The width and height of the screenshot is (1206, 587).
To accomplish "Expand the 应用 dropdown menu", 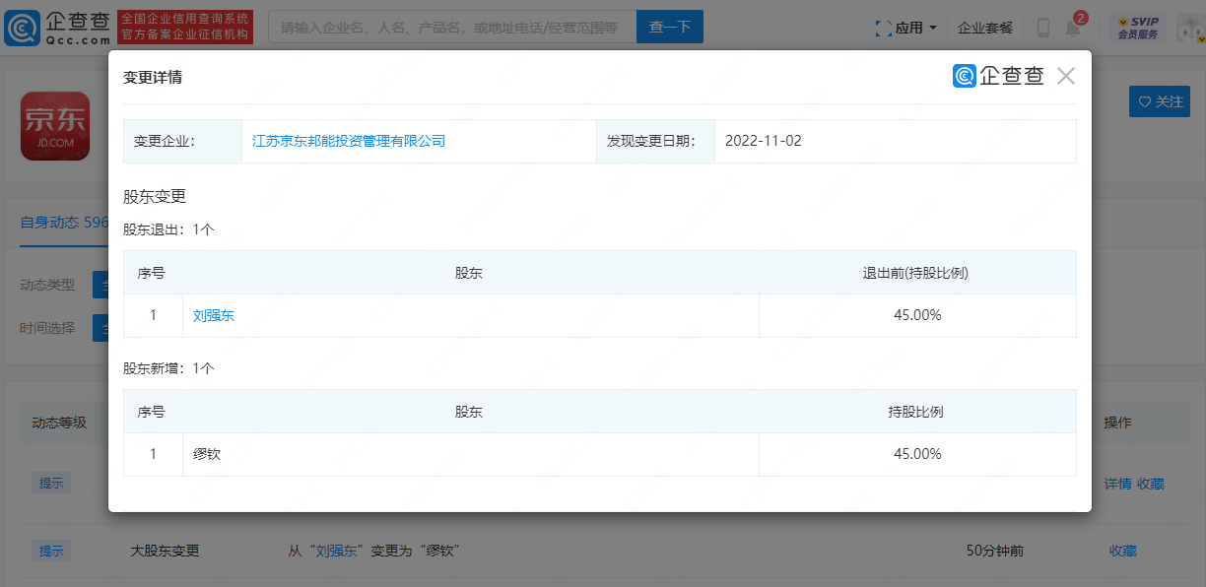I will (x=905, y=28).
